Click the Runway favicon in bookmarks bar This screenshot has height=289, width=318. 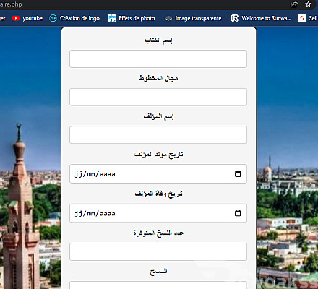pyautogui.click(x=235, y=18)
